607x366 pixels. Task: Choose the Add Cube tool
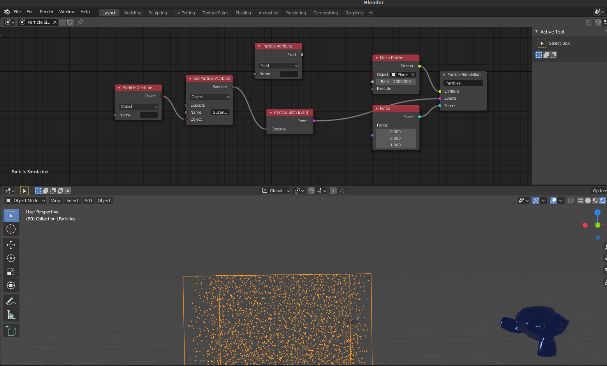(11, 331)
